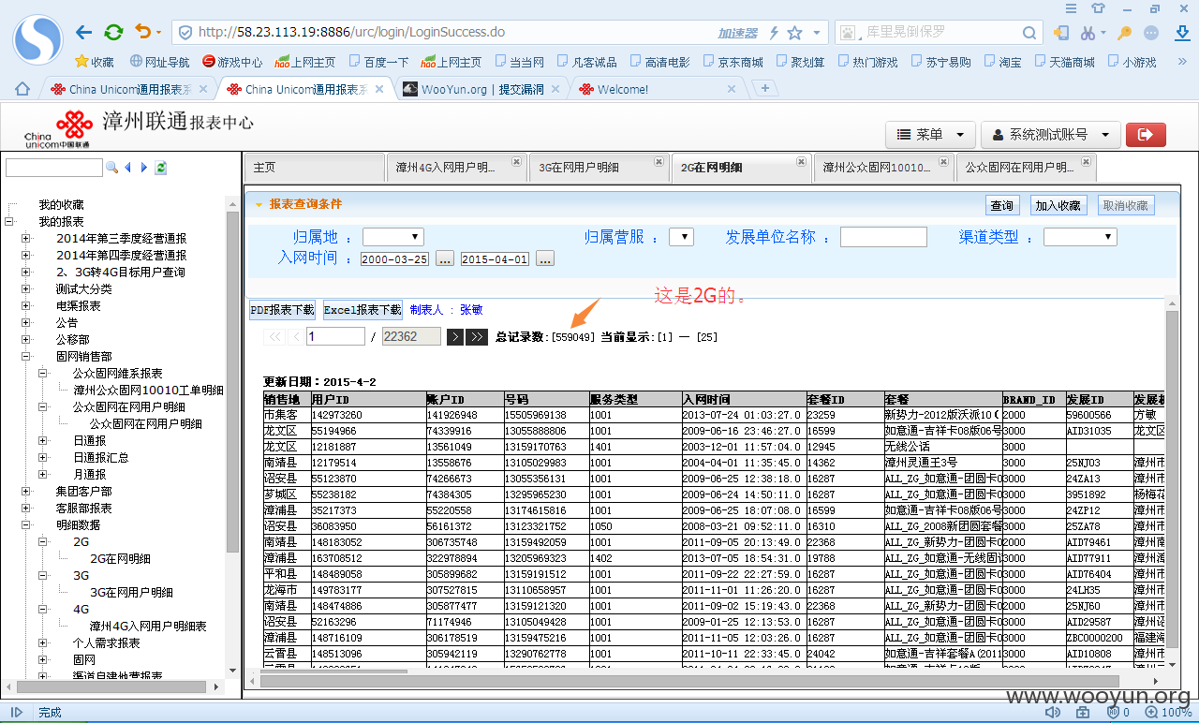Collapse the 我的报表 tree node
Viewport: 1199px width, 723px height.
pos(8,221)
